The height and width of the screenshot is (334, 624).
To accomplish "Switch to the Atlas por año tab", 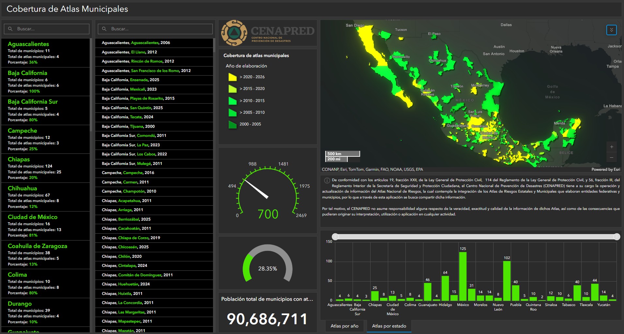I will pyautogui.click(x=344, y=326).
